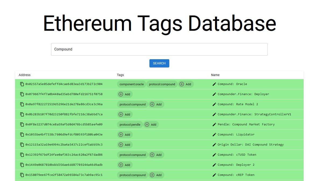Image resolution: width=323 pixels, height=181 pixels.
Task: Select the protocol:pendle tag chip
Action: (130, 124)
